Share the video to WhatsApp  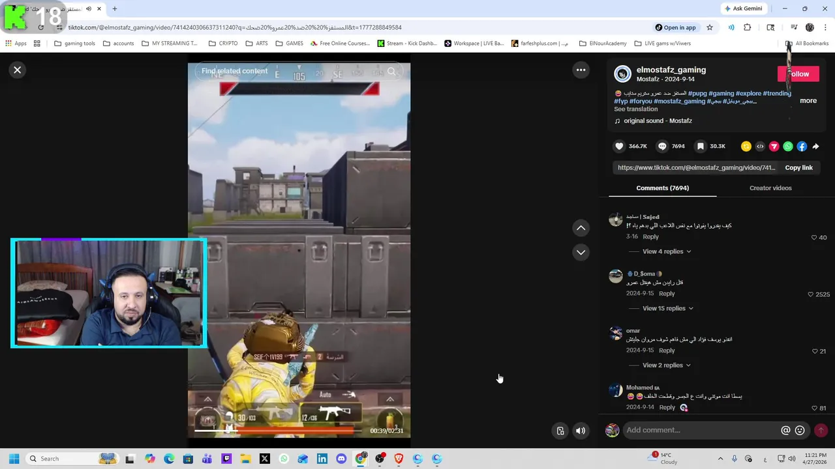[788, 147]
